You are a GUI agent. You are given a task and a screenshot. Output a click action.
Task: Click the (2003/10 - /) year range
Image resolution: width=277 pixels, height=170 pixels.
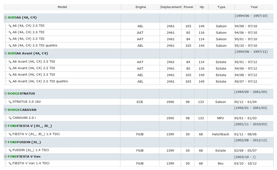pyautogui.click(x=245, y=157)
